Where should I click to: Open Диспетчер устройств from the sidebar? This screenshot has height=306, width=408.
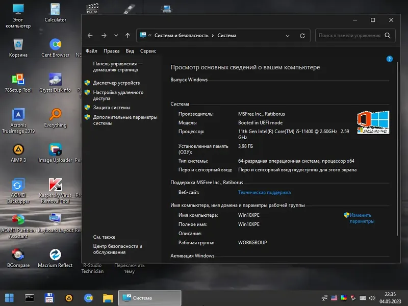point(116,83)
